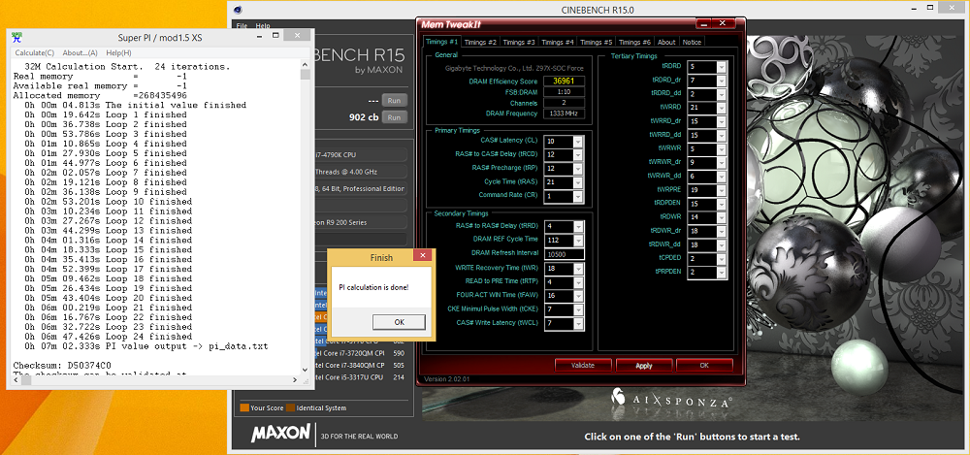Click the OK button in Mem TweakIt

click(704, 365)
